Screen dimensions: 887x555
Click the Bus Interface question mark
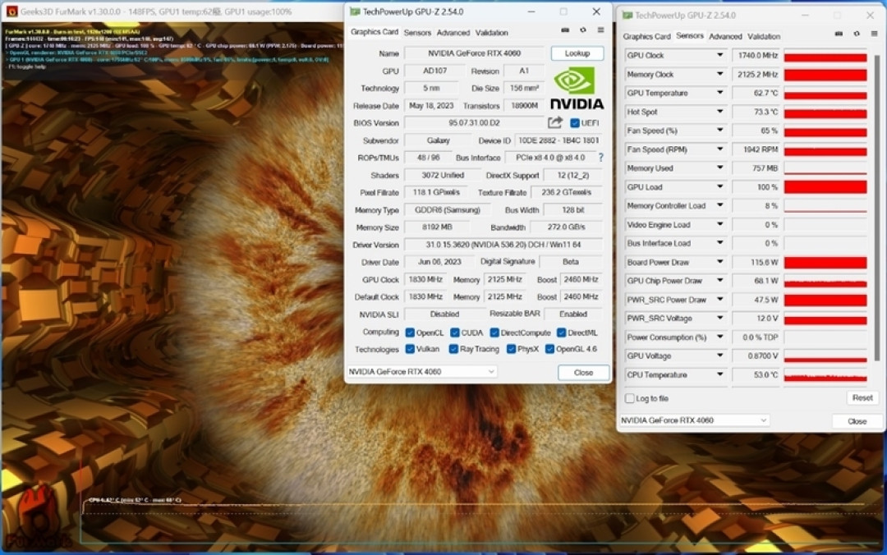click(x=600, y=158)
